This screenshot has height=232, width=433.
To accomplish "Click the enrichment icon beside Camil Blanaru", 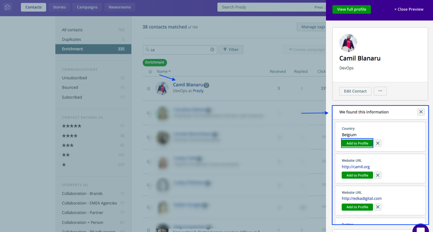I will click(207, 85).
